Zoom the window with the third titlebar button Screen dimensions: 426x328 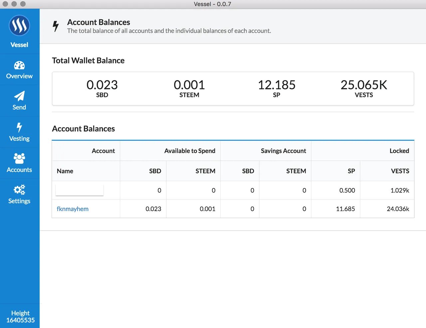click(x=23, y=4)
